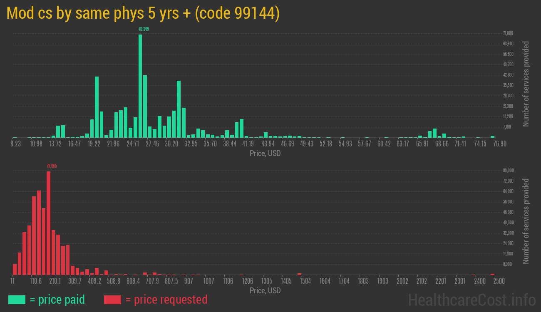This screenshot has width=541, height=312.
Task: Select the tall green bar near price 30.20
Action: tap(178, 108)
